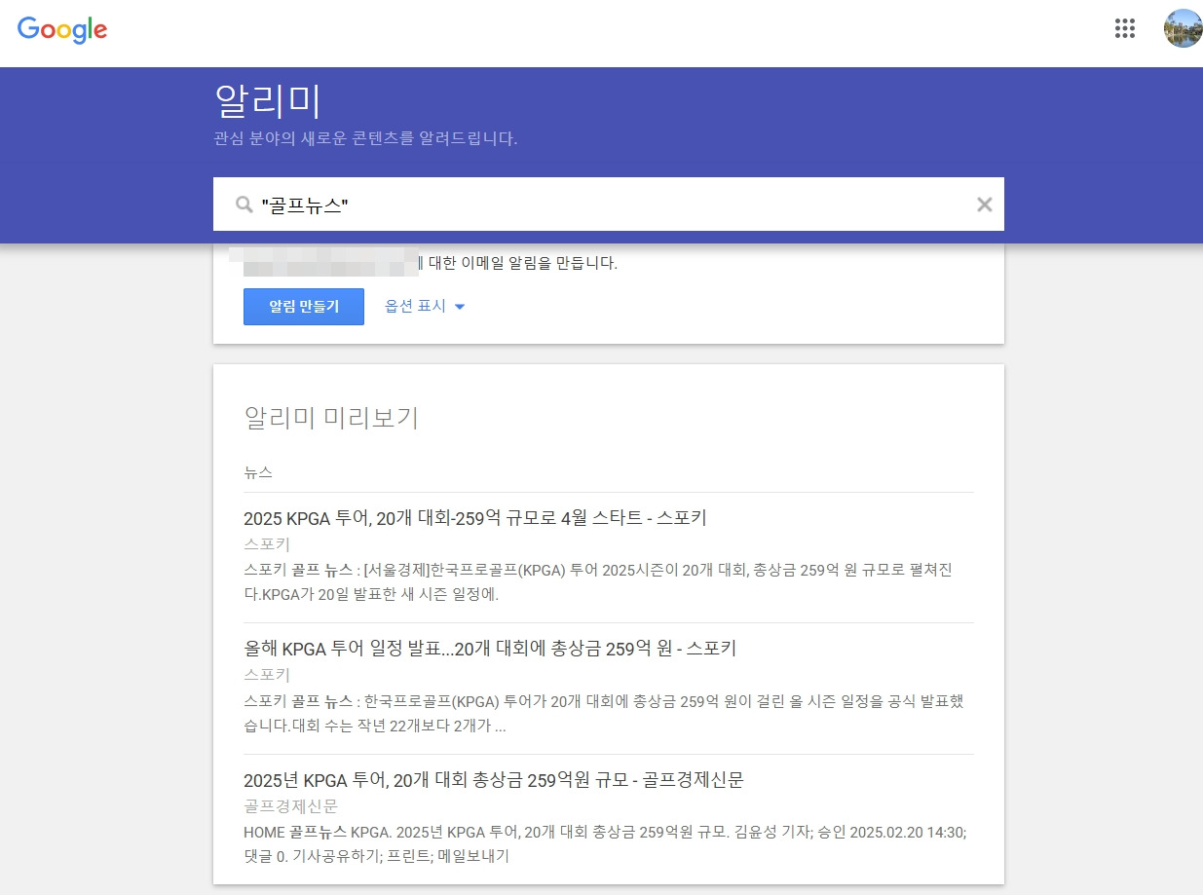Image resolution: width=1203 pixels, height=895 pixels.
Task: Click the snippet beginning "HOME 골프뉴스 KPGA"
Action: point(605,844)
